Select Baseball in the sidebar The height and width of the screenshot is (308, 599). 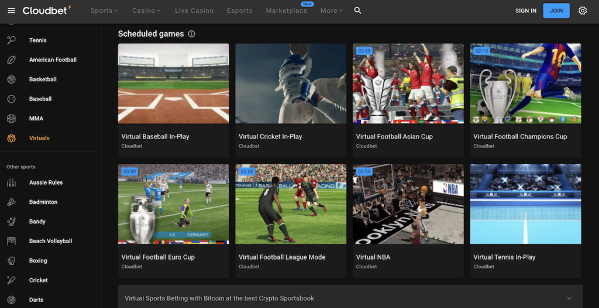click(x=40, y=99)
